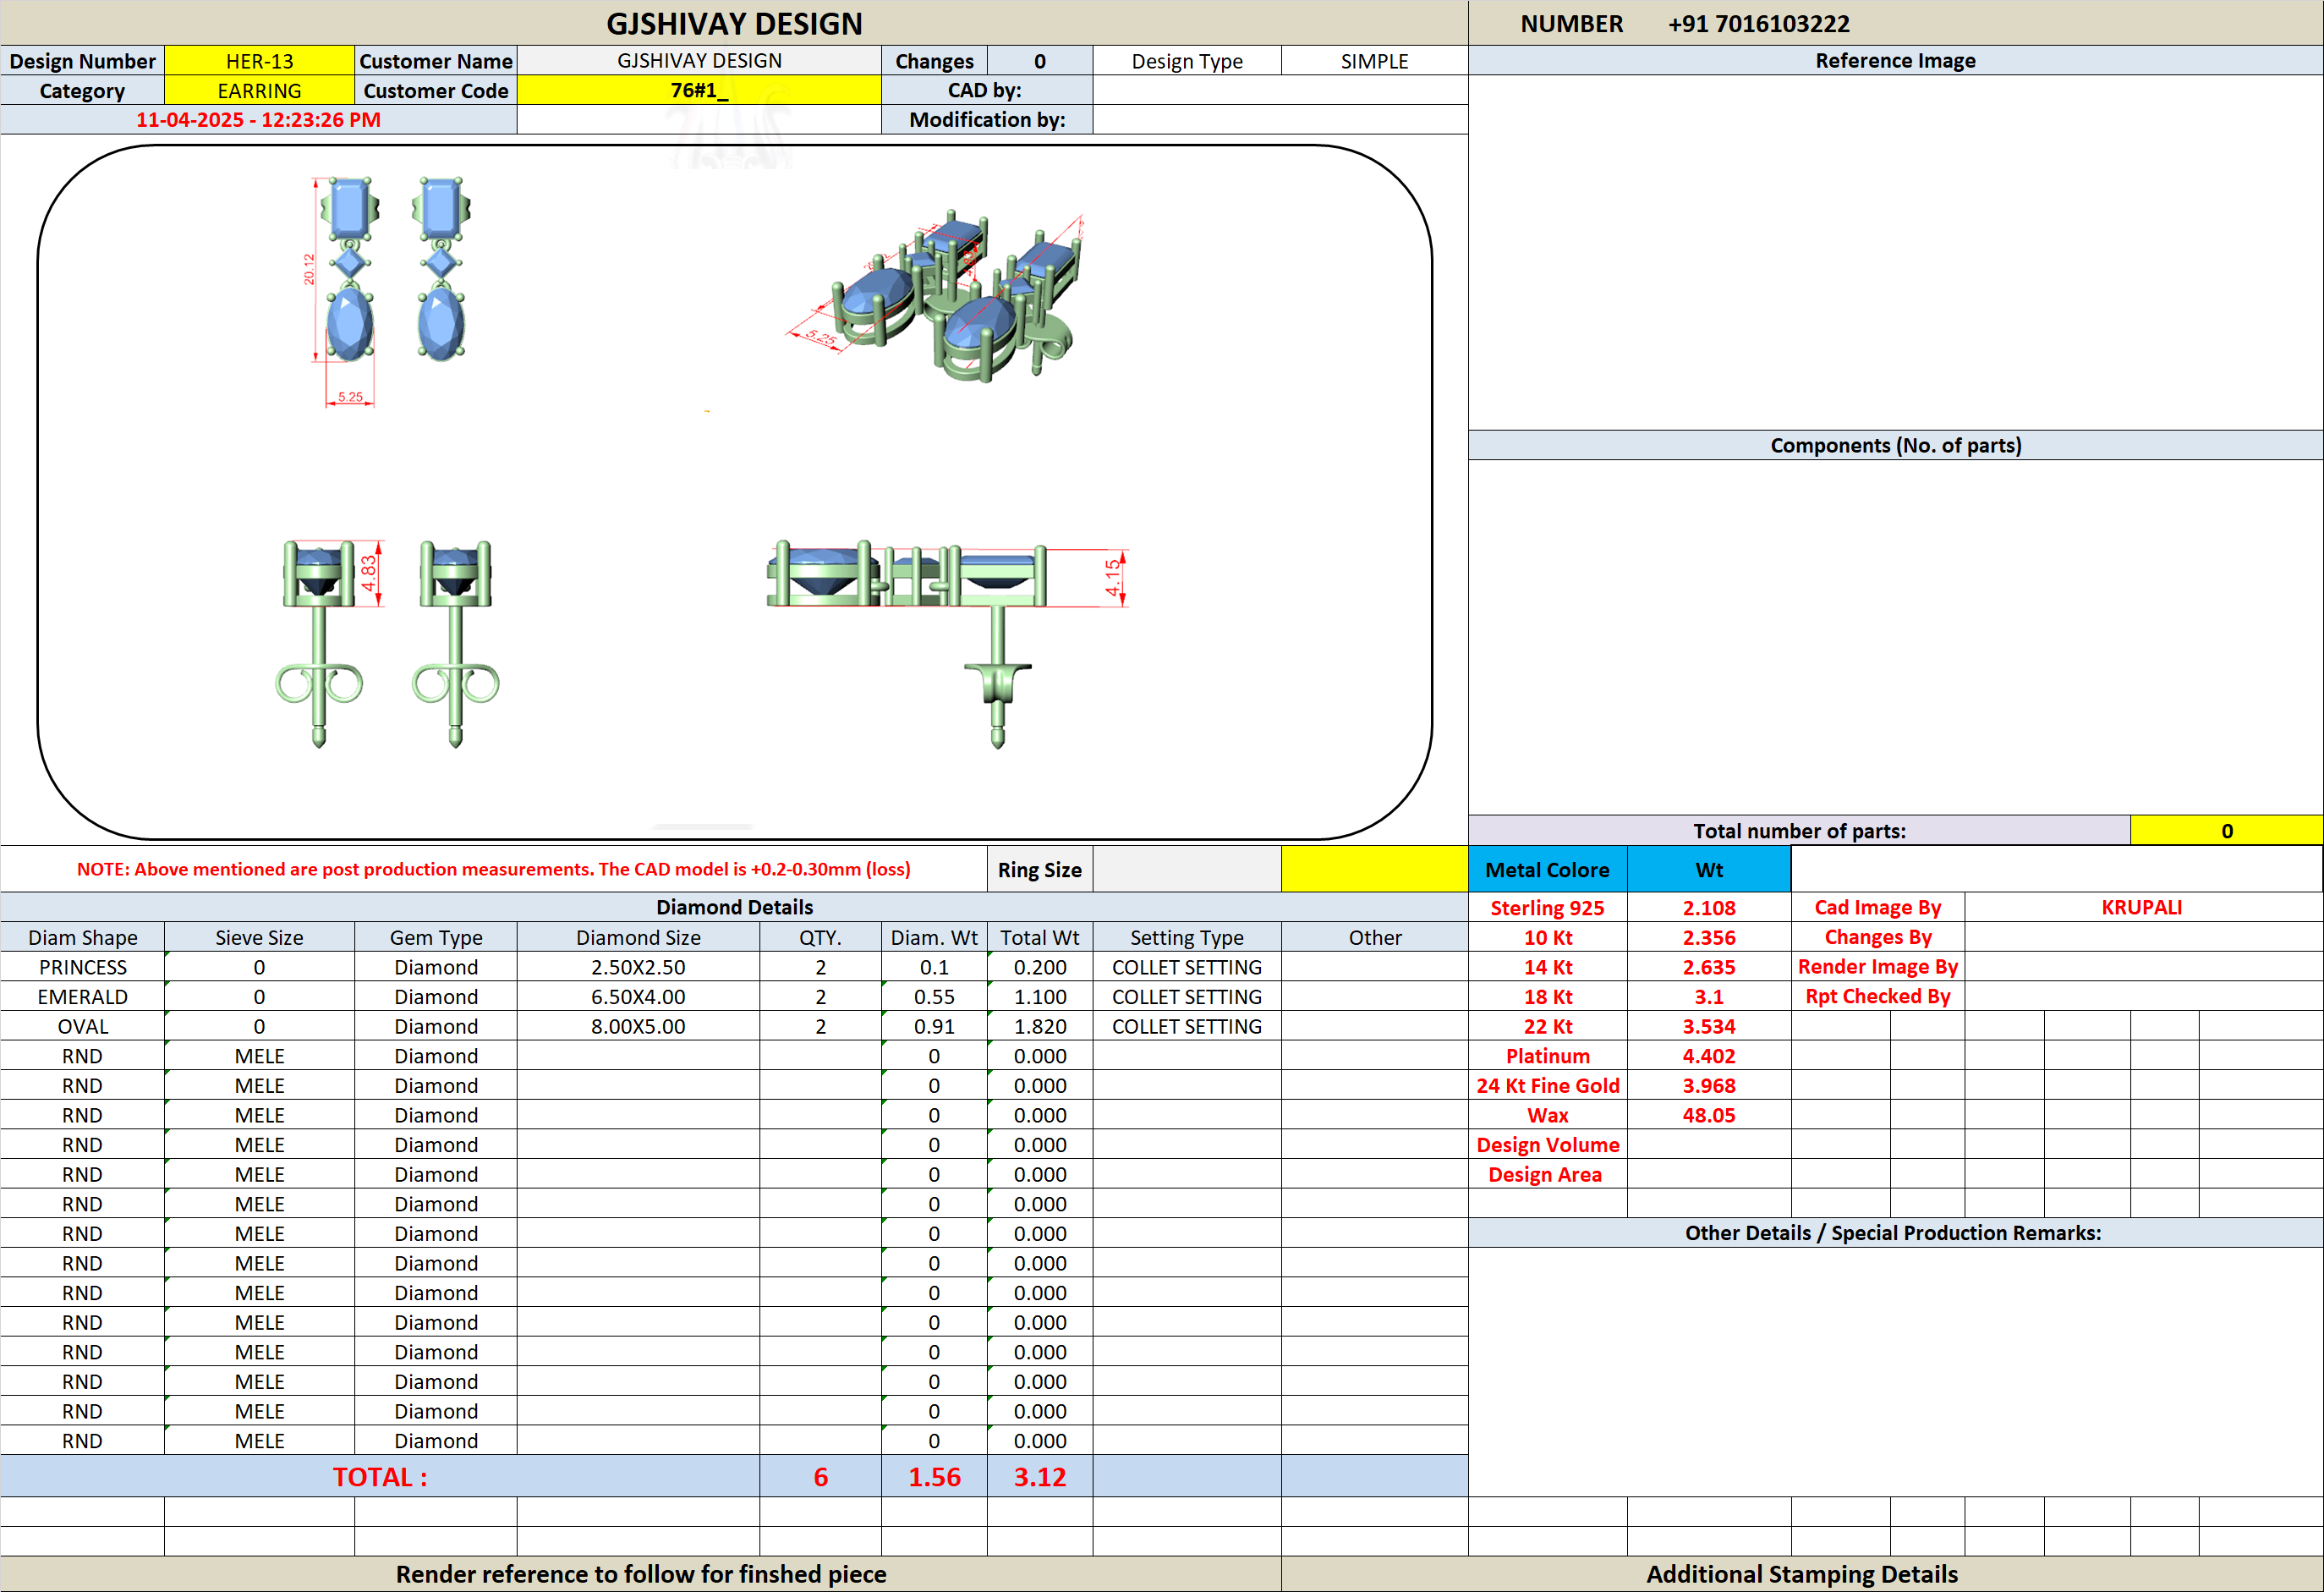Click the front view with 4.83 dimension
This screenshot has width=2324, height=1592.
coord(388,644)
